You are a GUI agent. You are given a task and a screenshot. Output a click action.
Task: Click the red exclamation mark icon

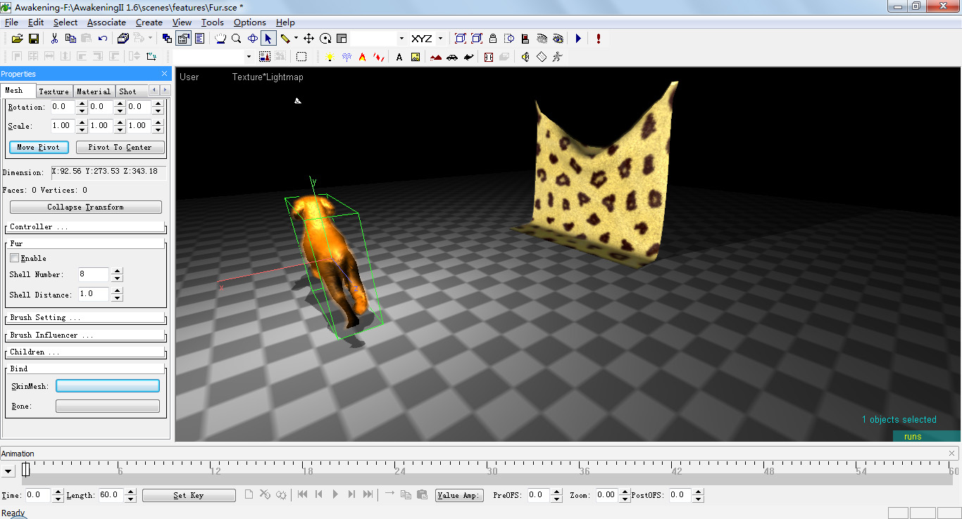pos(597,39)
